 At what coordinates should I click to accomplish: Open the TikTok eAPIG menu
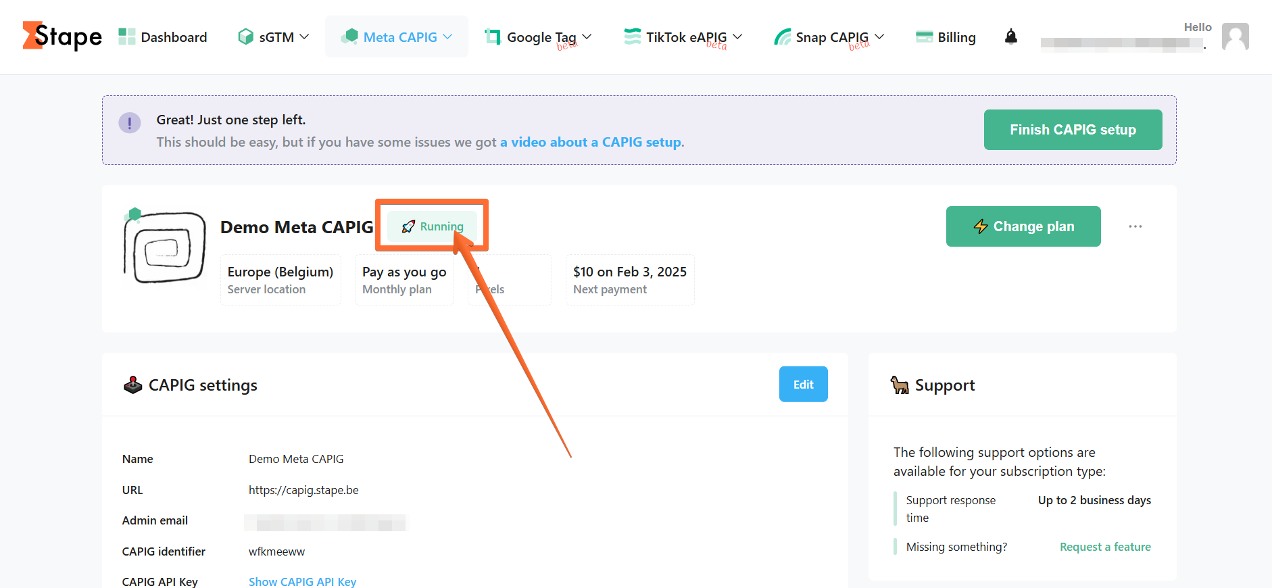click(683, 36)
